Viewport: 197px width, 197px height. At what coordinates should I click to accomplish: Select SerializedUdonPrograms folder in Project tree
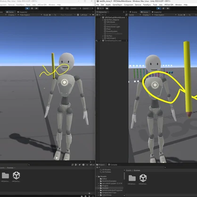pos(111,190)
